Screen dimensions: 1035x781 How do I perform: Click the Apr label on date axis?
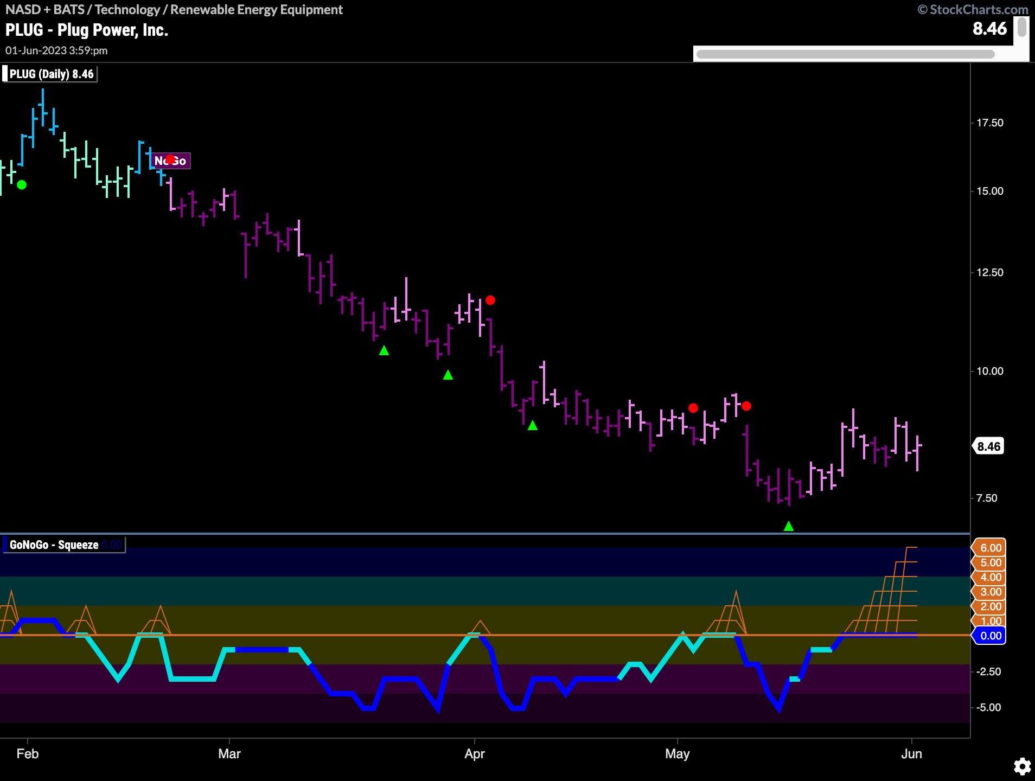[x=475, y=754]
